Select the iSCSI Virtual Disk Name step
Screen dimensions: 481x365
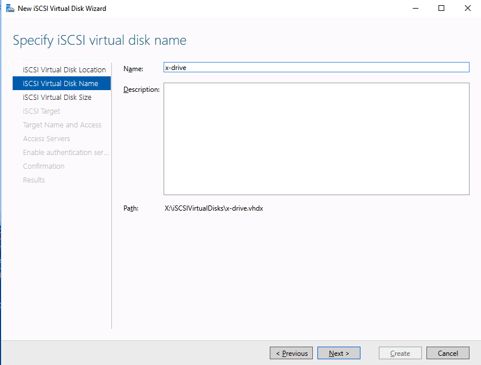pyautogui.click(x=60, y=83)
